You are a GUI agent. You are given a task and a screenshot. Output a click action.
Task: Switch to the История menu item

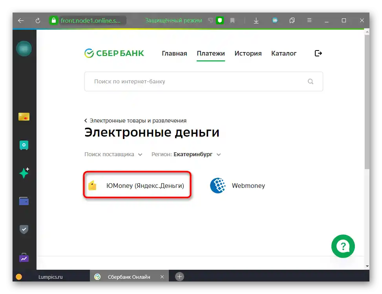pyautogui.click(x=248, y=53)
